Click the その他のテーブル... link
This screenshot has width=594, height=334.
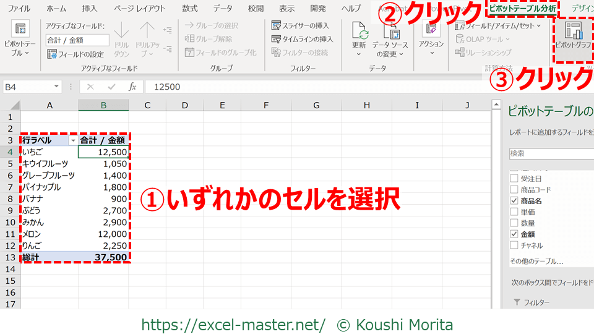(x=536, y=261)
